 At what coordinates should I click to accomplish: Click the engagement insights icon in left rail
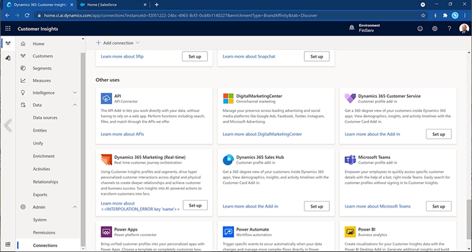click(8, 58)
